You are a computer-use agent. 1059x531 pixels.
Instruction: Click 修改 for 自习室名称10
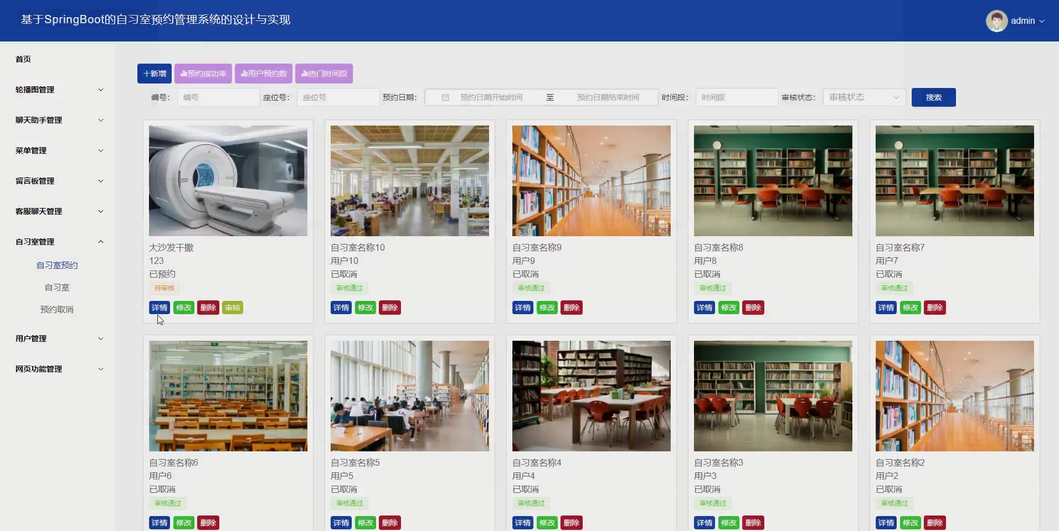click(366, 308)
